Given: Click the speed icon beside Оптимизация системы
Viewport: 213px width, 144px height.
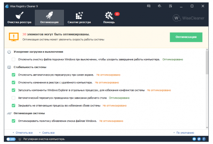Looking at the screenshot, I should (x=9, y=113).
